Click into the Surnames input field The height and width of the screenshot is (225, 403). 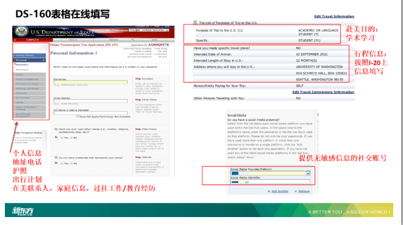pyautogui.click(x=90, y=82)
